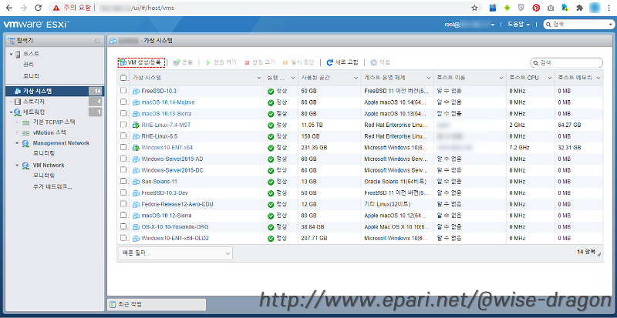Open the OS-X-10.10-Yosemite-ORG VM link
The image size is (617, 318).
(x=175, y=227)
